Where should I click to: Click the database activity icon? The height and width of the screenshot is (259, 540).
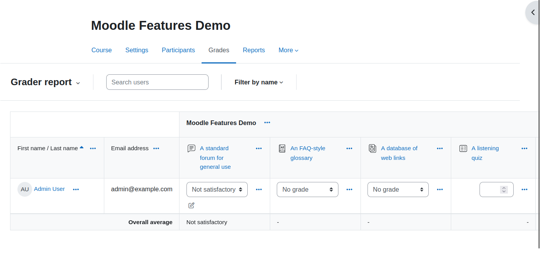(x=373, y=149)
